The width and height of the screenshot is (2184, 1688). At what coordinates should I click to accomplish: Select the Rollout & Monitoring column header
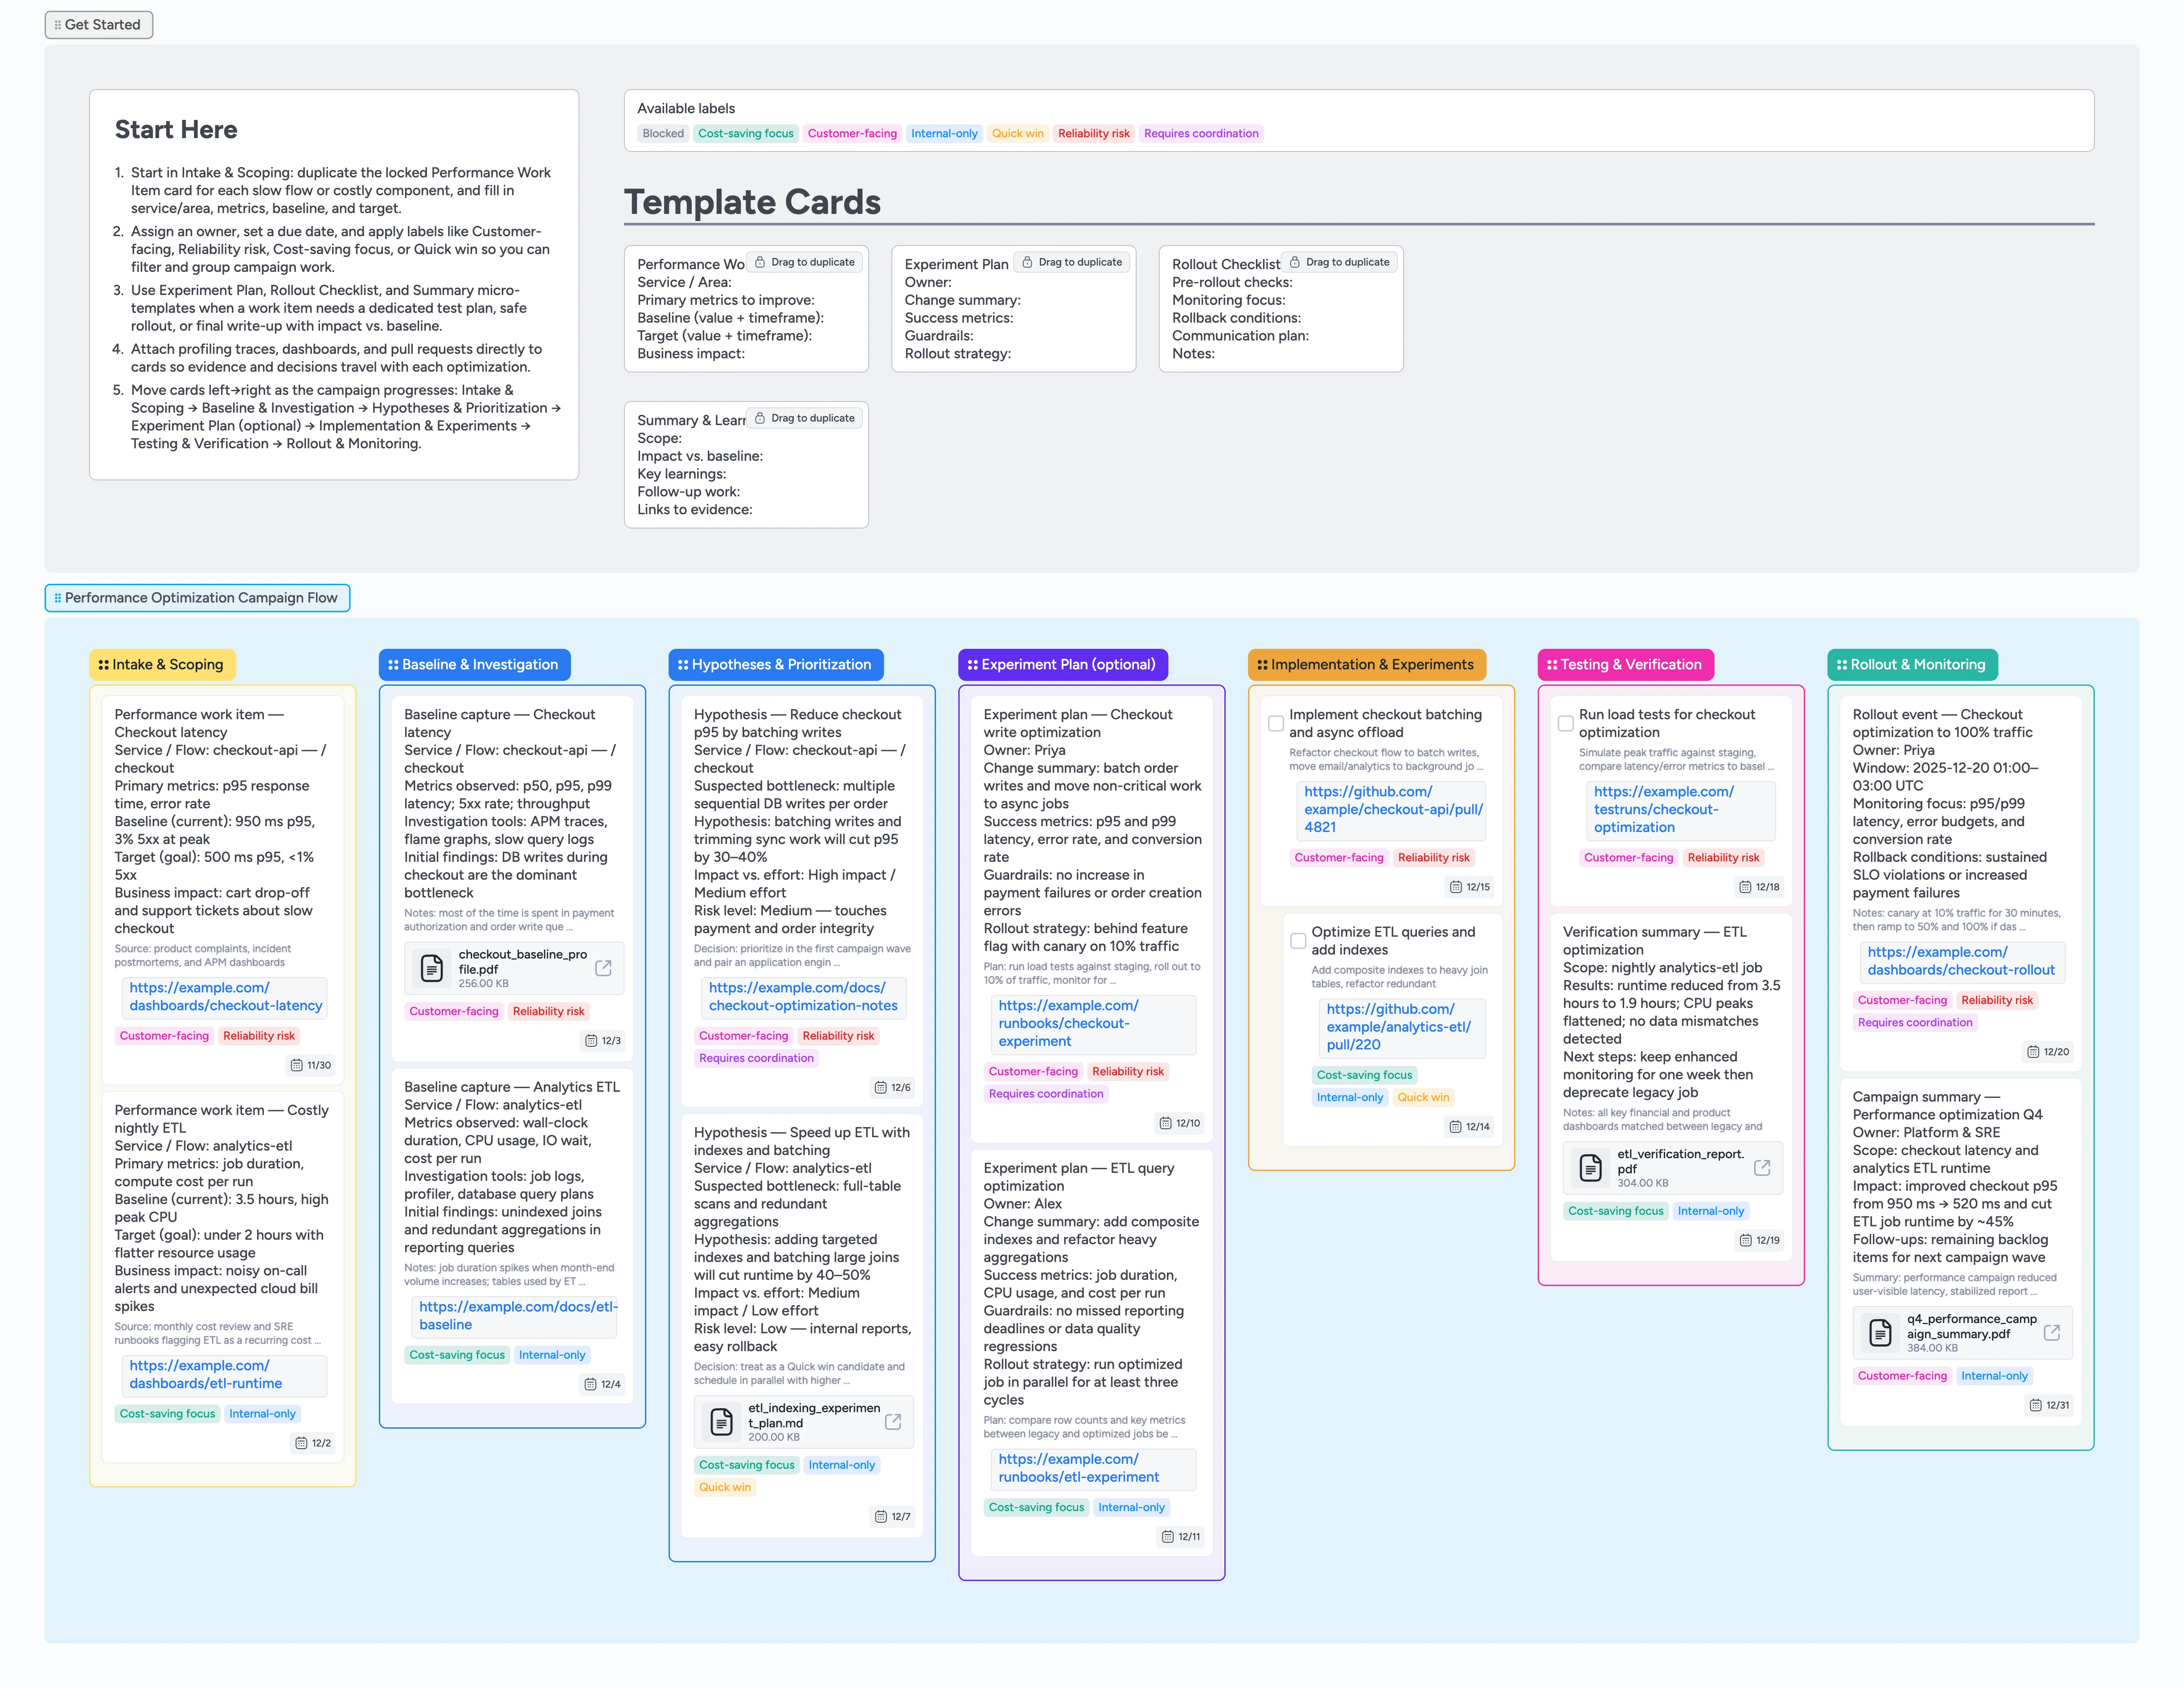(x=1912, y=664)
